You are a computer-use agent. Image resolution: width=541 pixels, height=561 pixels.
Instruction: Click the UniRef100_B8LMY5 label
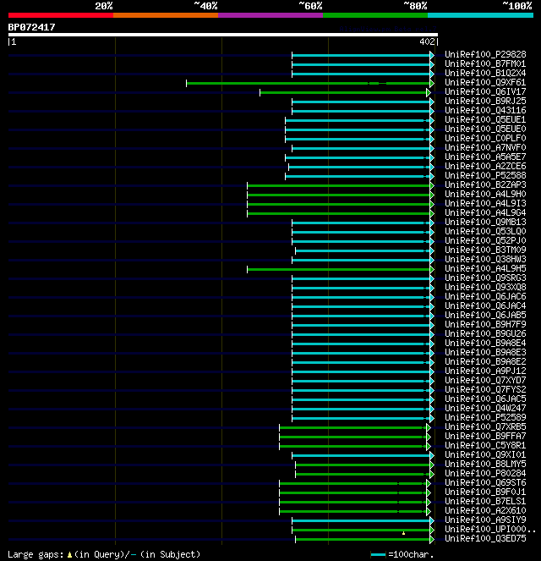coord(485,464)
